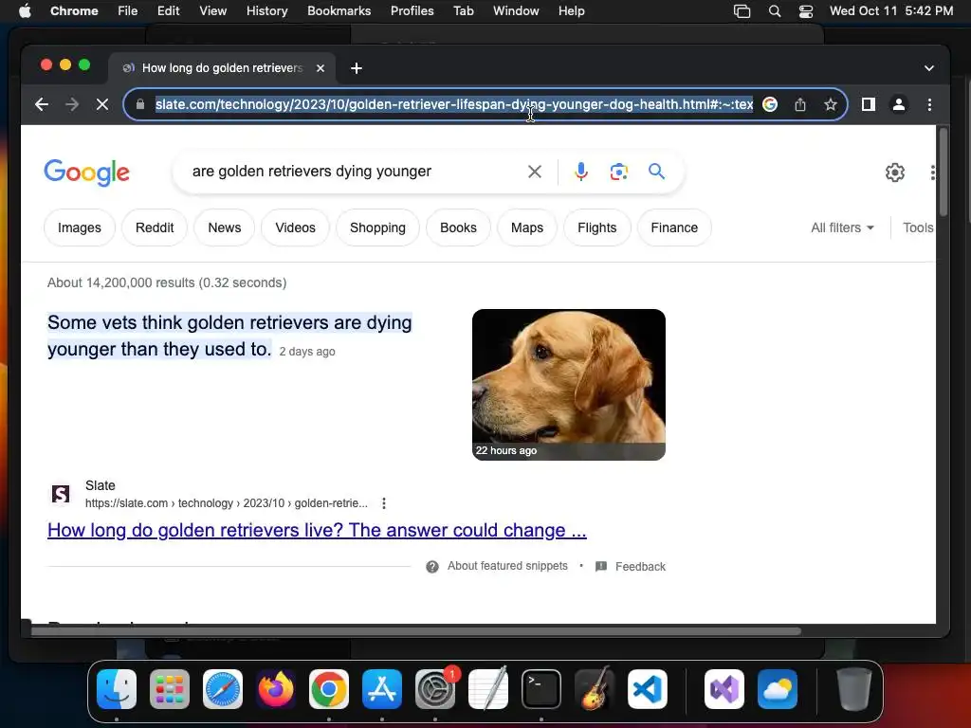971x728 pixels.
Task: Open the History menu
Action: click(x=266, y=11)
